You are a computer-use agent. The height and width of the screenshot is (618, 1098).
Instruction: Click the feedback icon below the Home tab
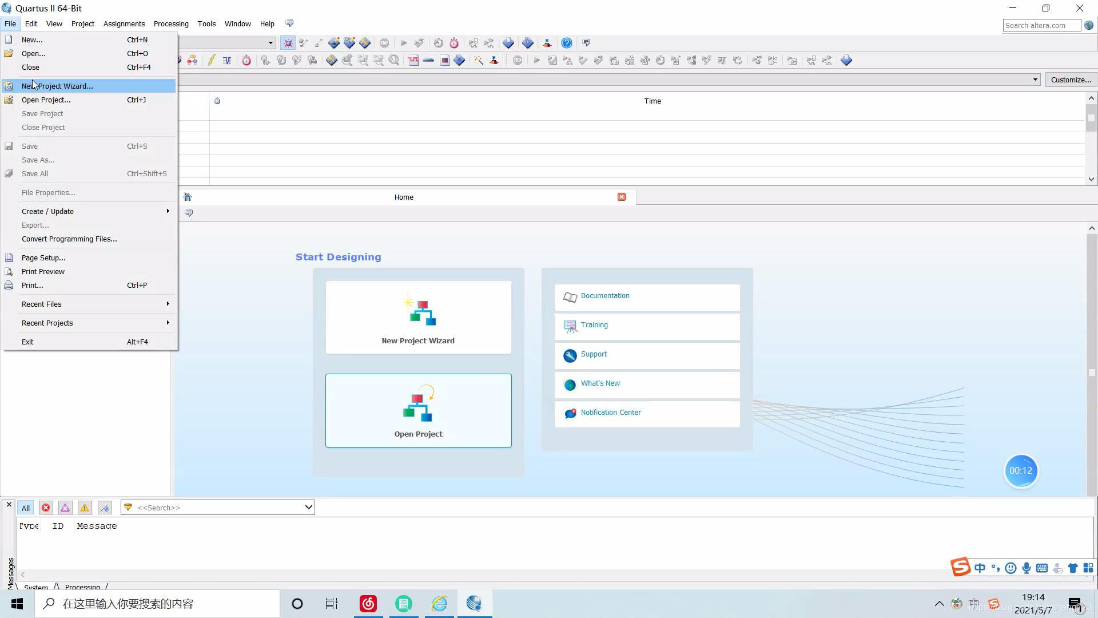(189, 213)
